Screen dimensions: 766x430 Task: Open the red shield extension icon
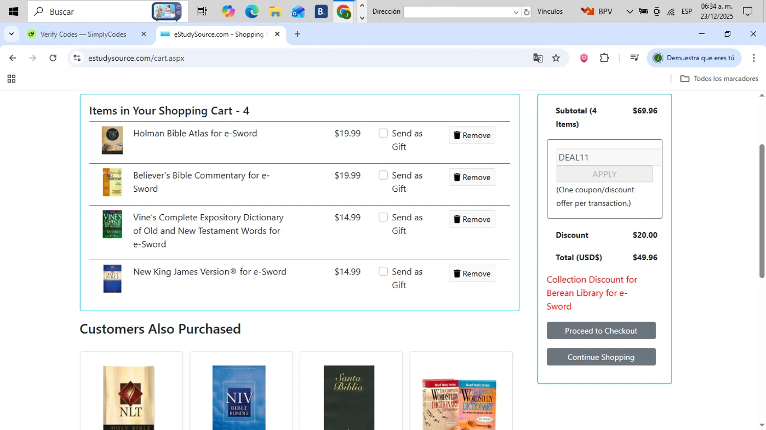(584, 58)
